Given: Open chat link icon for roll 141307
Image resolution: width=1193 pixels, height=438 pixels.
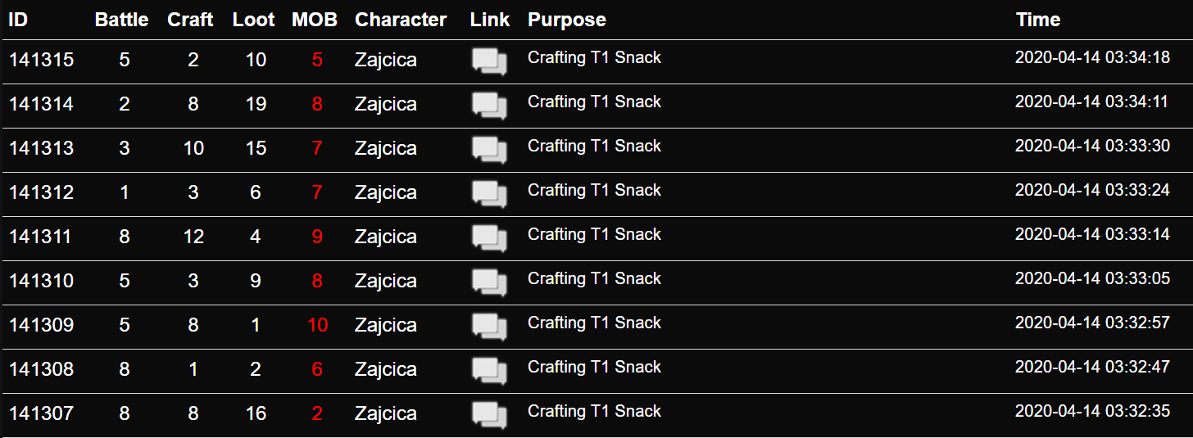Looking at the screenshot, I should pyautogui.click(x=490, y=415).
